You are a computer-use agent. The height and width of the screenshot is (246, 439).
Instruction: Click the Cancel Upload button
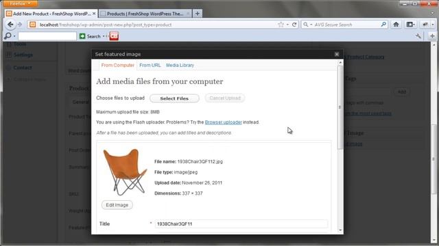[225, 98]
